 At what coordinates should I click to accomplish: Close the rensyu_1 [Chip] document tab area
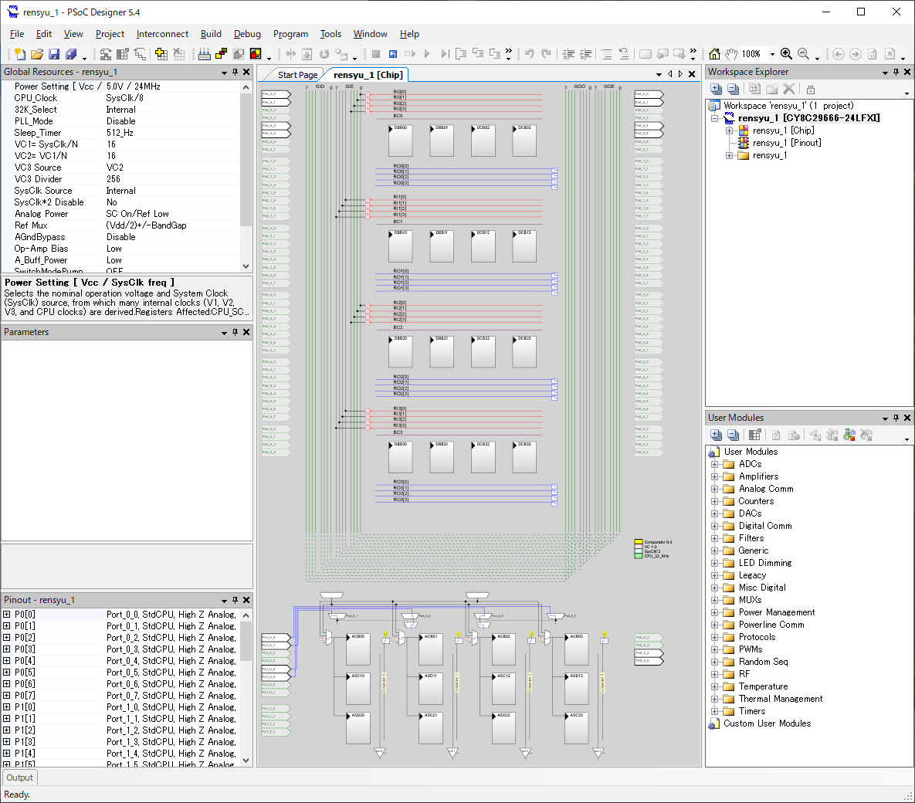pyautogui.click(x=692, y=74)
